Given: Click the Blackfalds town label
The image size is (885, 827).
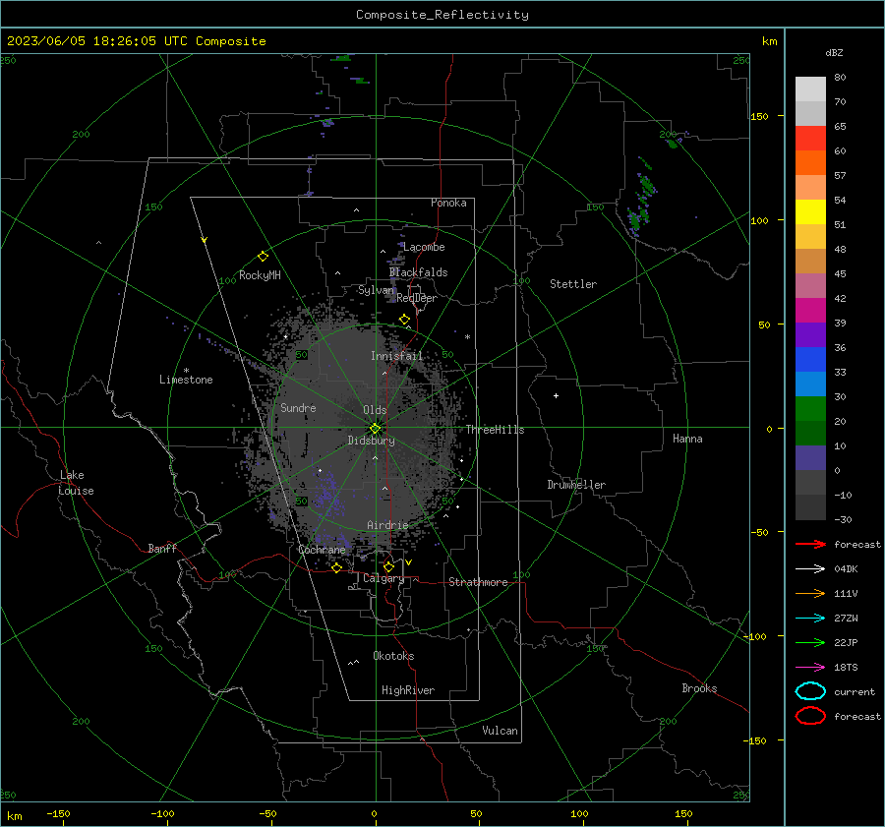Looking at the screenshot, I should pos(418,272).
